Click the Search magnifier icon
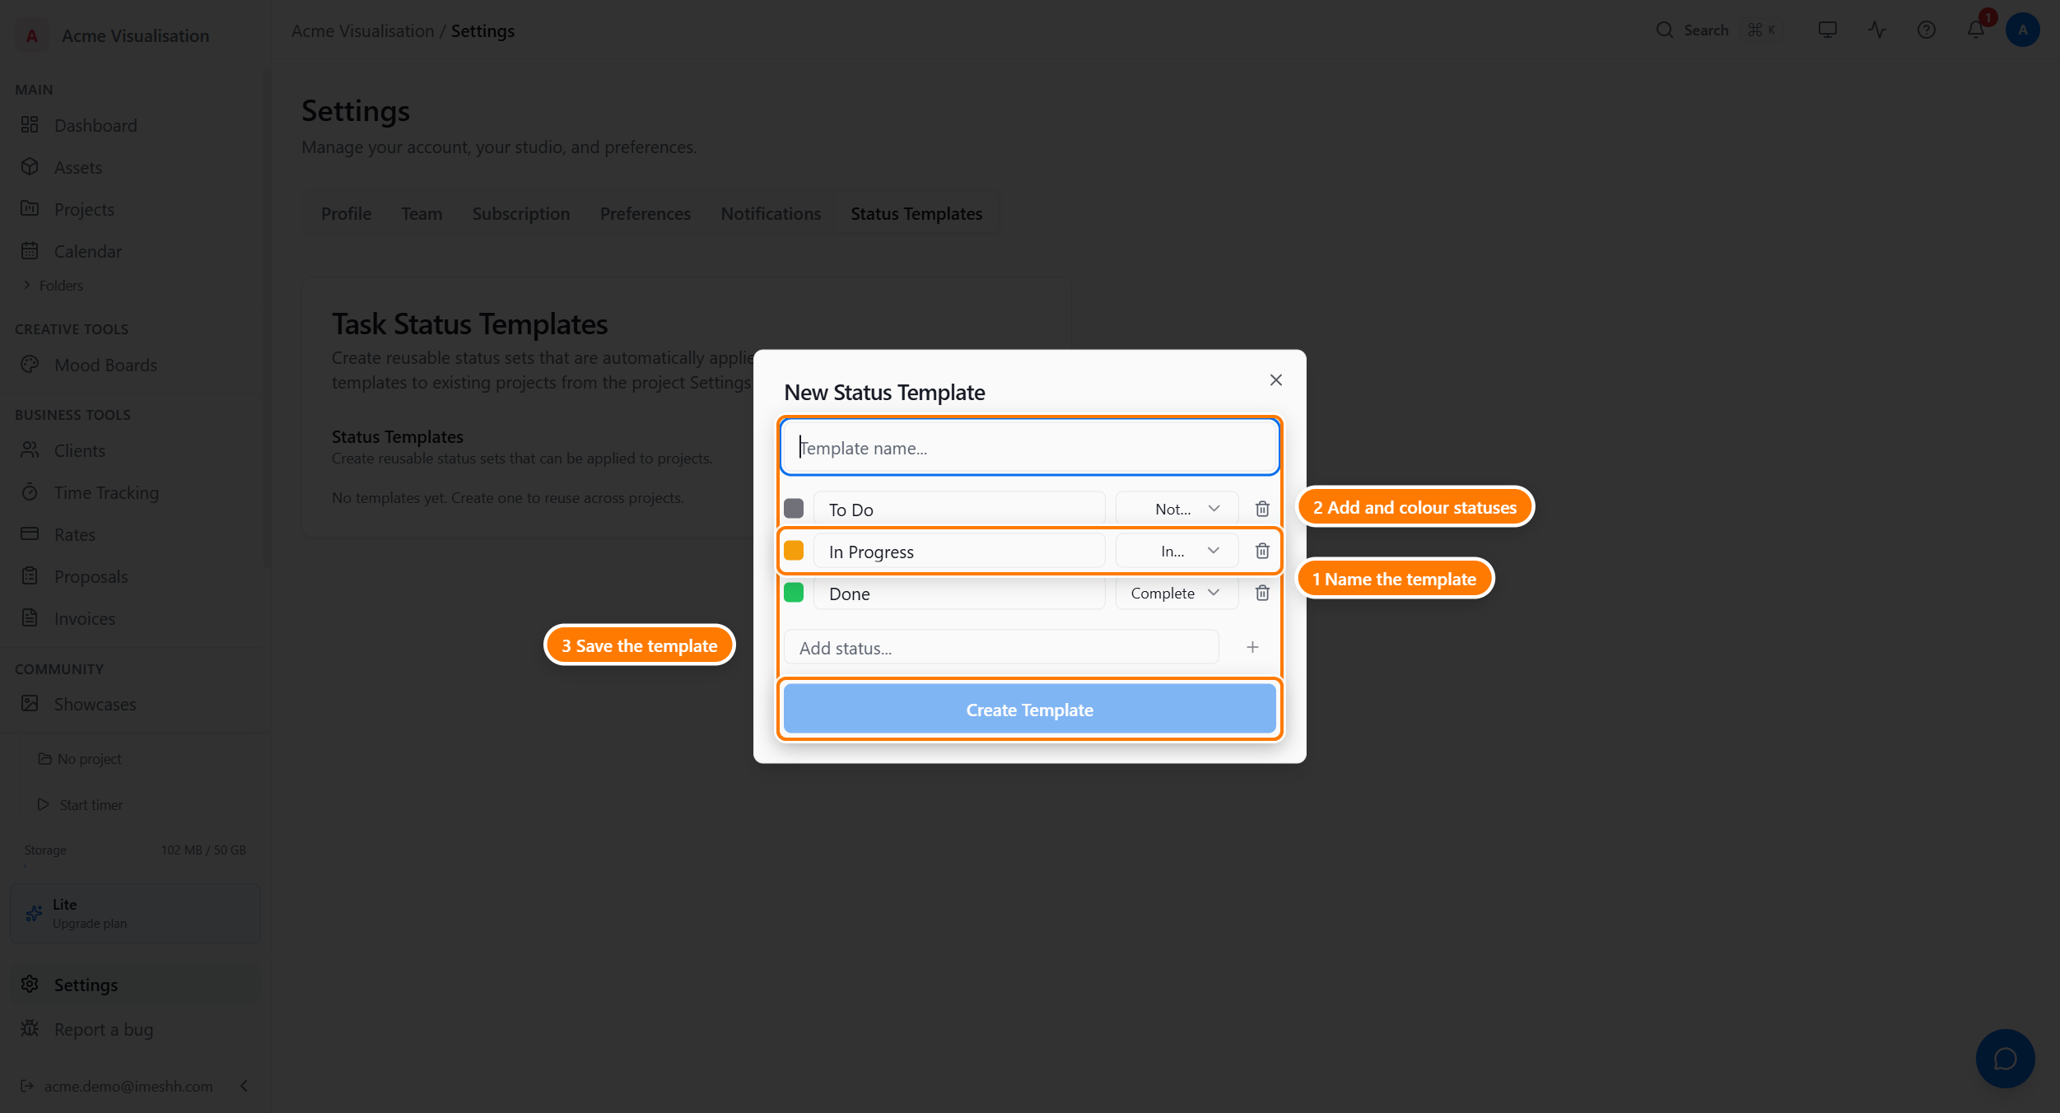The height and width of the screenshot is (1113, 2060). [1665, 30]
